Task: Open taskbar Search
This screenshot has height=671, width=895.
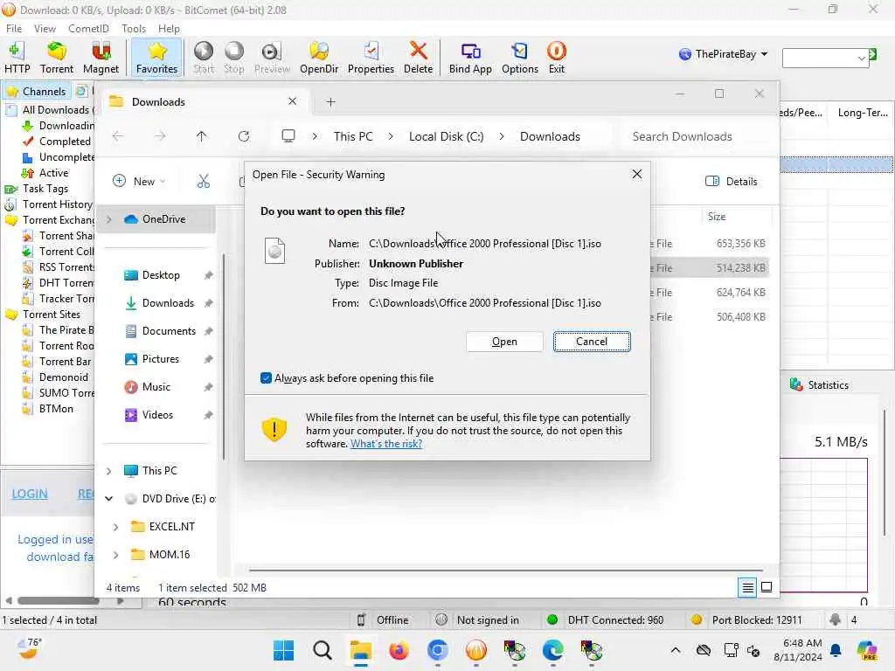Action: [x=322, y=650]
